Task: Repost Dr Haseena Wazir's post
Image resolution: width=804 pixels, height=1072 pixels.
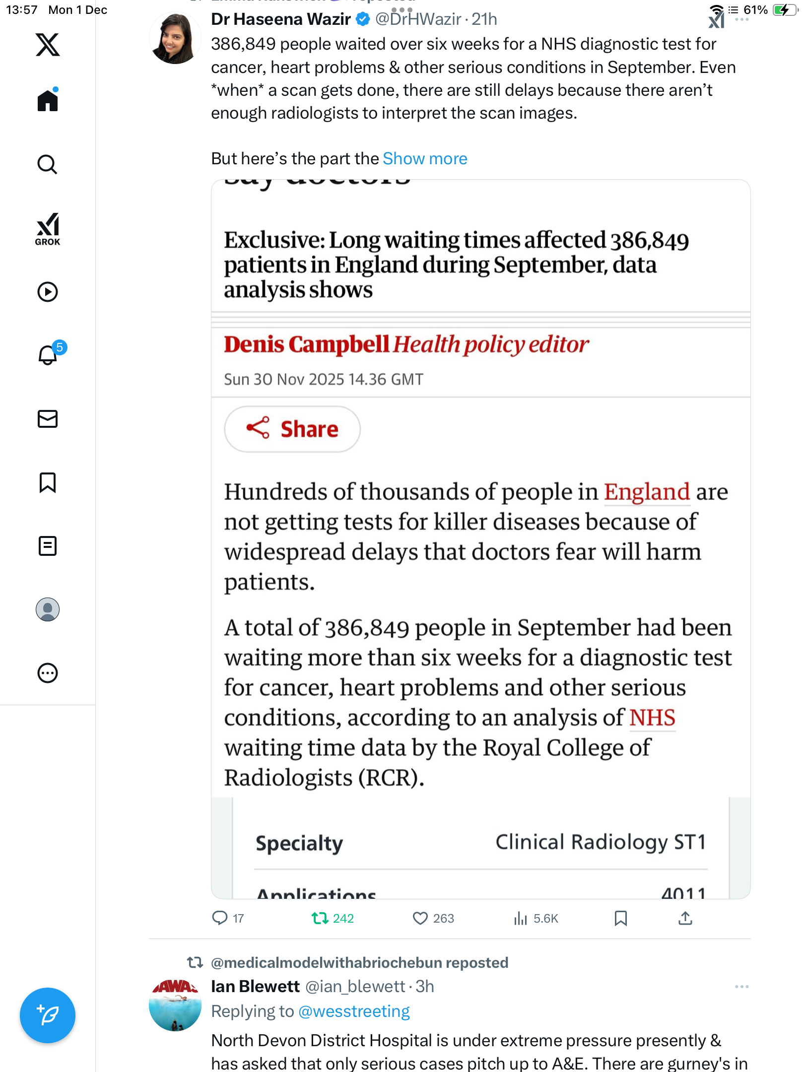Action: tap(320, 919)
